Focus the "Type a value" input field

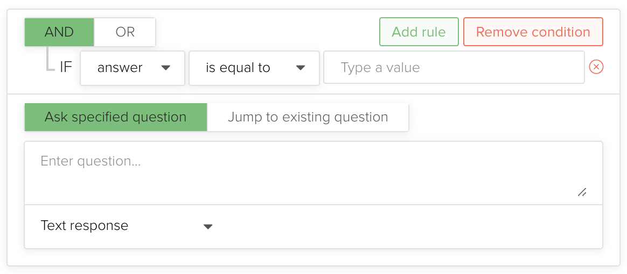click(454, 68)
